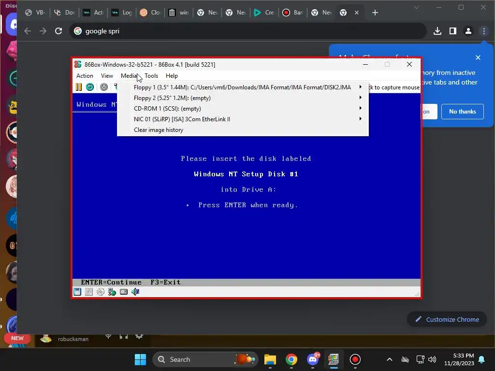Expand Floppy 2 (5.25" 1.2M) submenu
This screenshot has width=495, height=371.
point(243,98)
